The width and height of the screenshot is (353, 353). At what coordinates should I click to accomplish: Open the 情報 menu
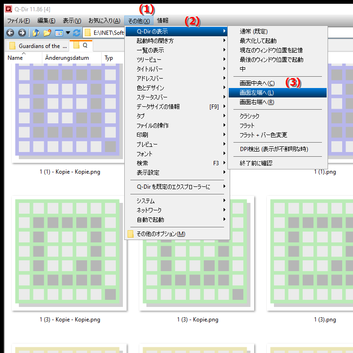pyautogui.click(x=162, y=21)
